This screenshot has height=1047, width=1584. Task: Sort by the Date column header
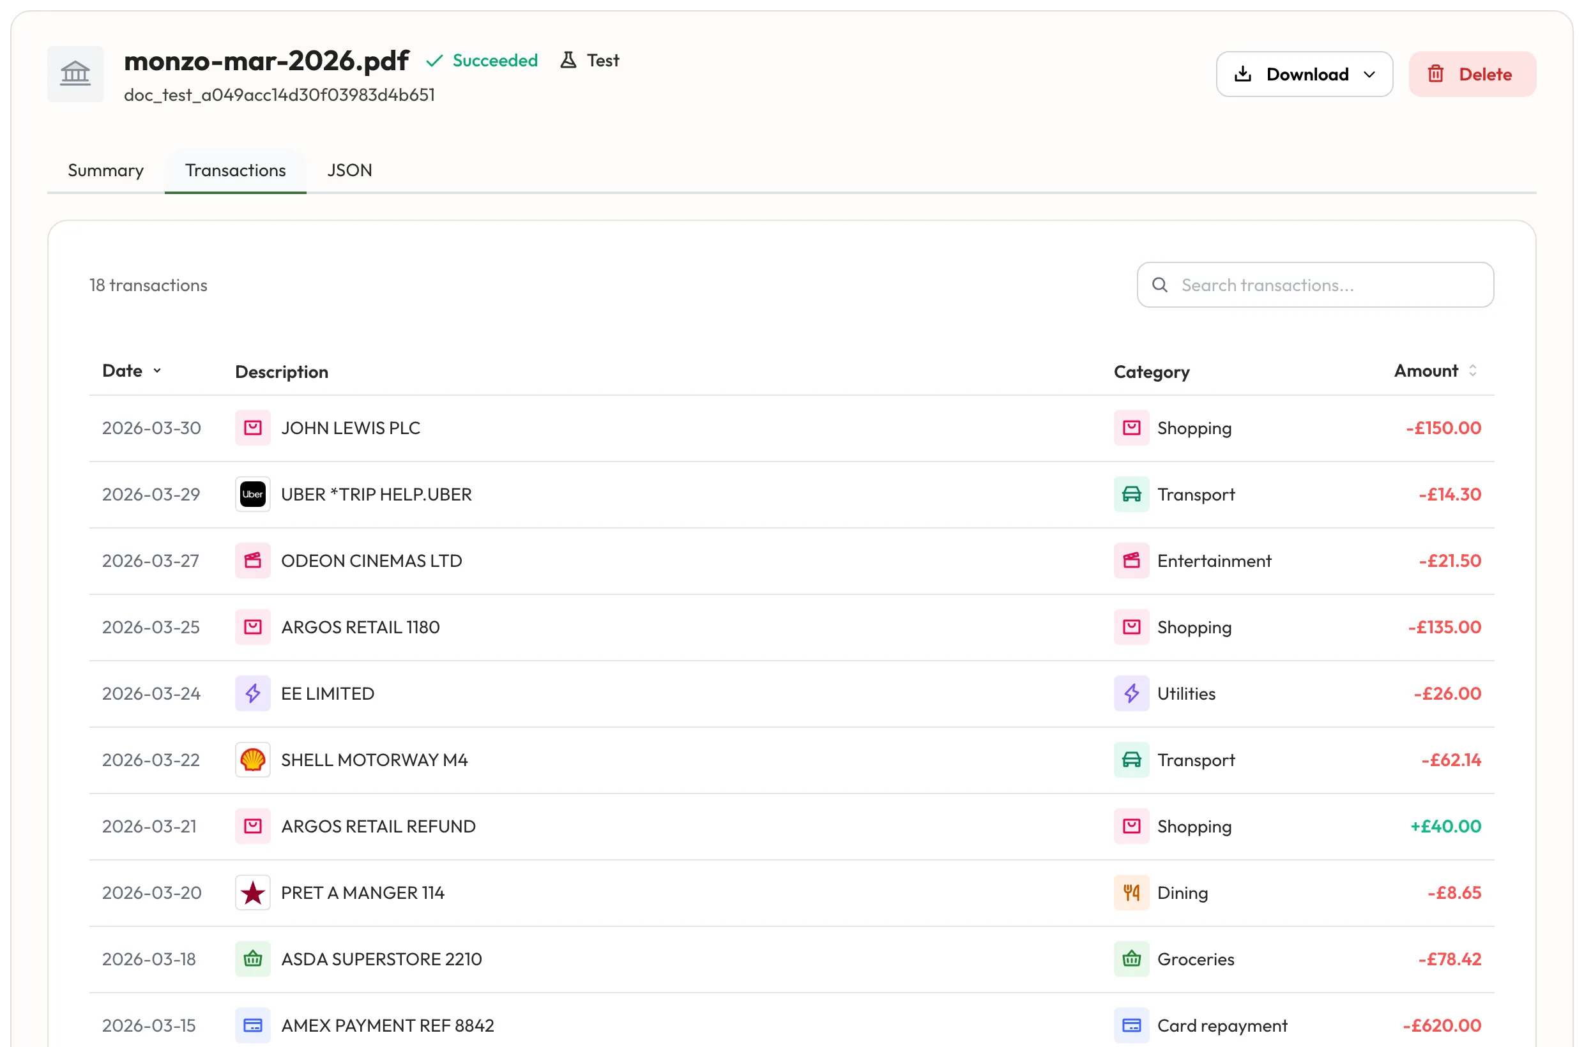click(x=131, y=370)
